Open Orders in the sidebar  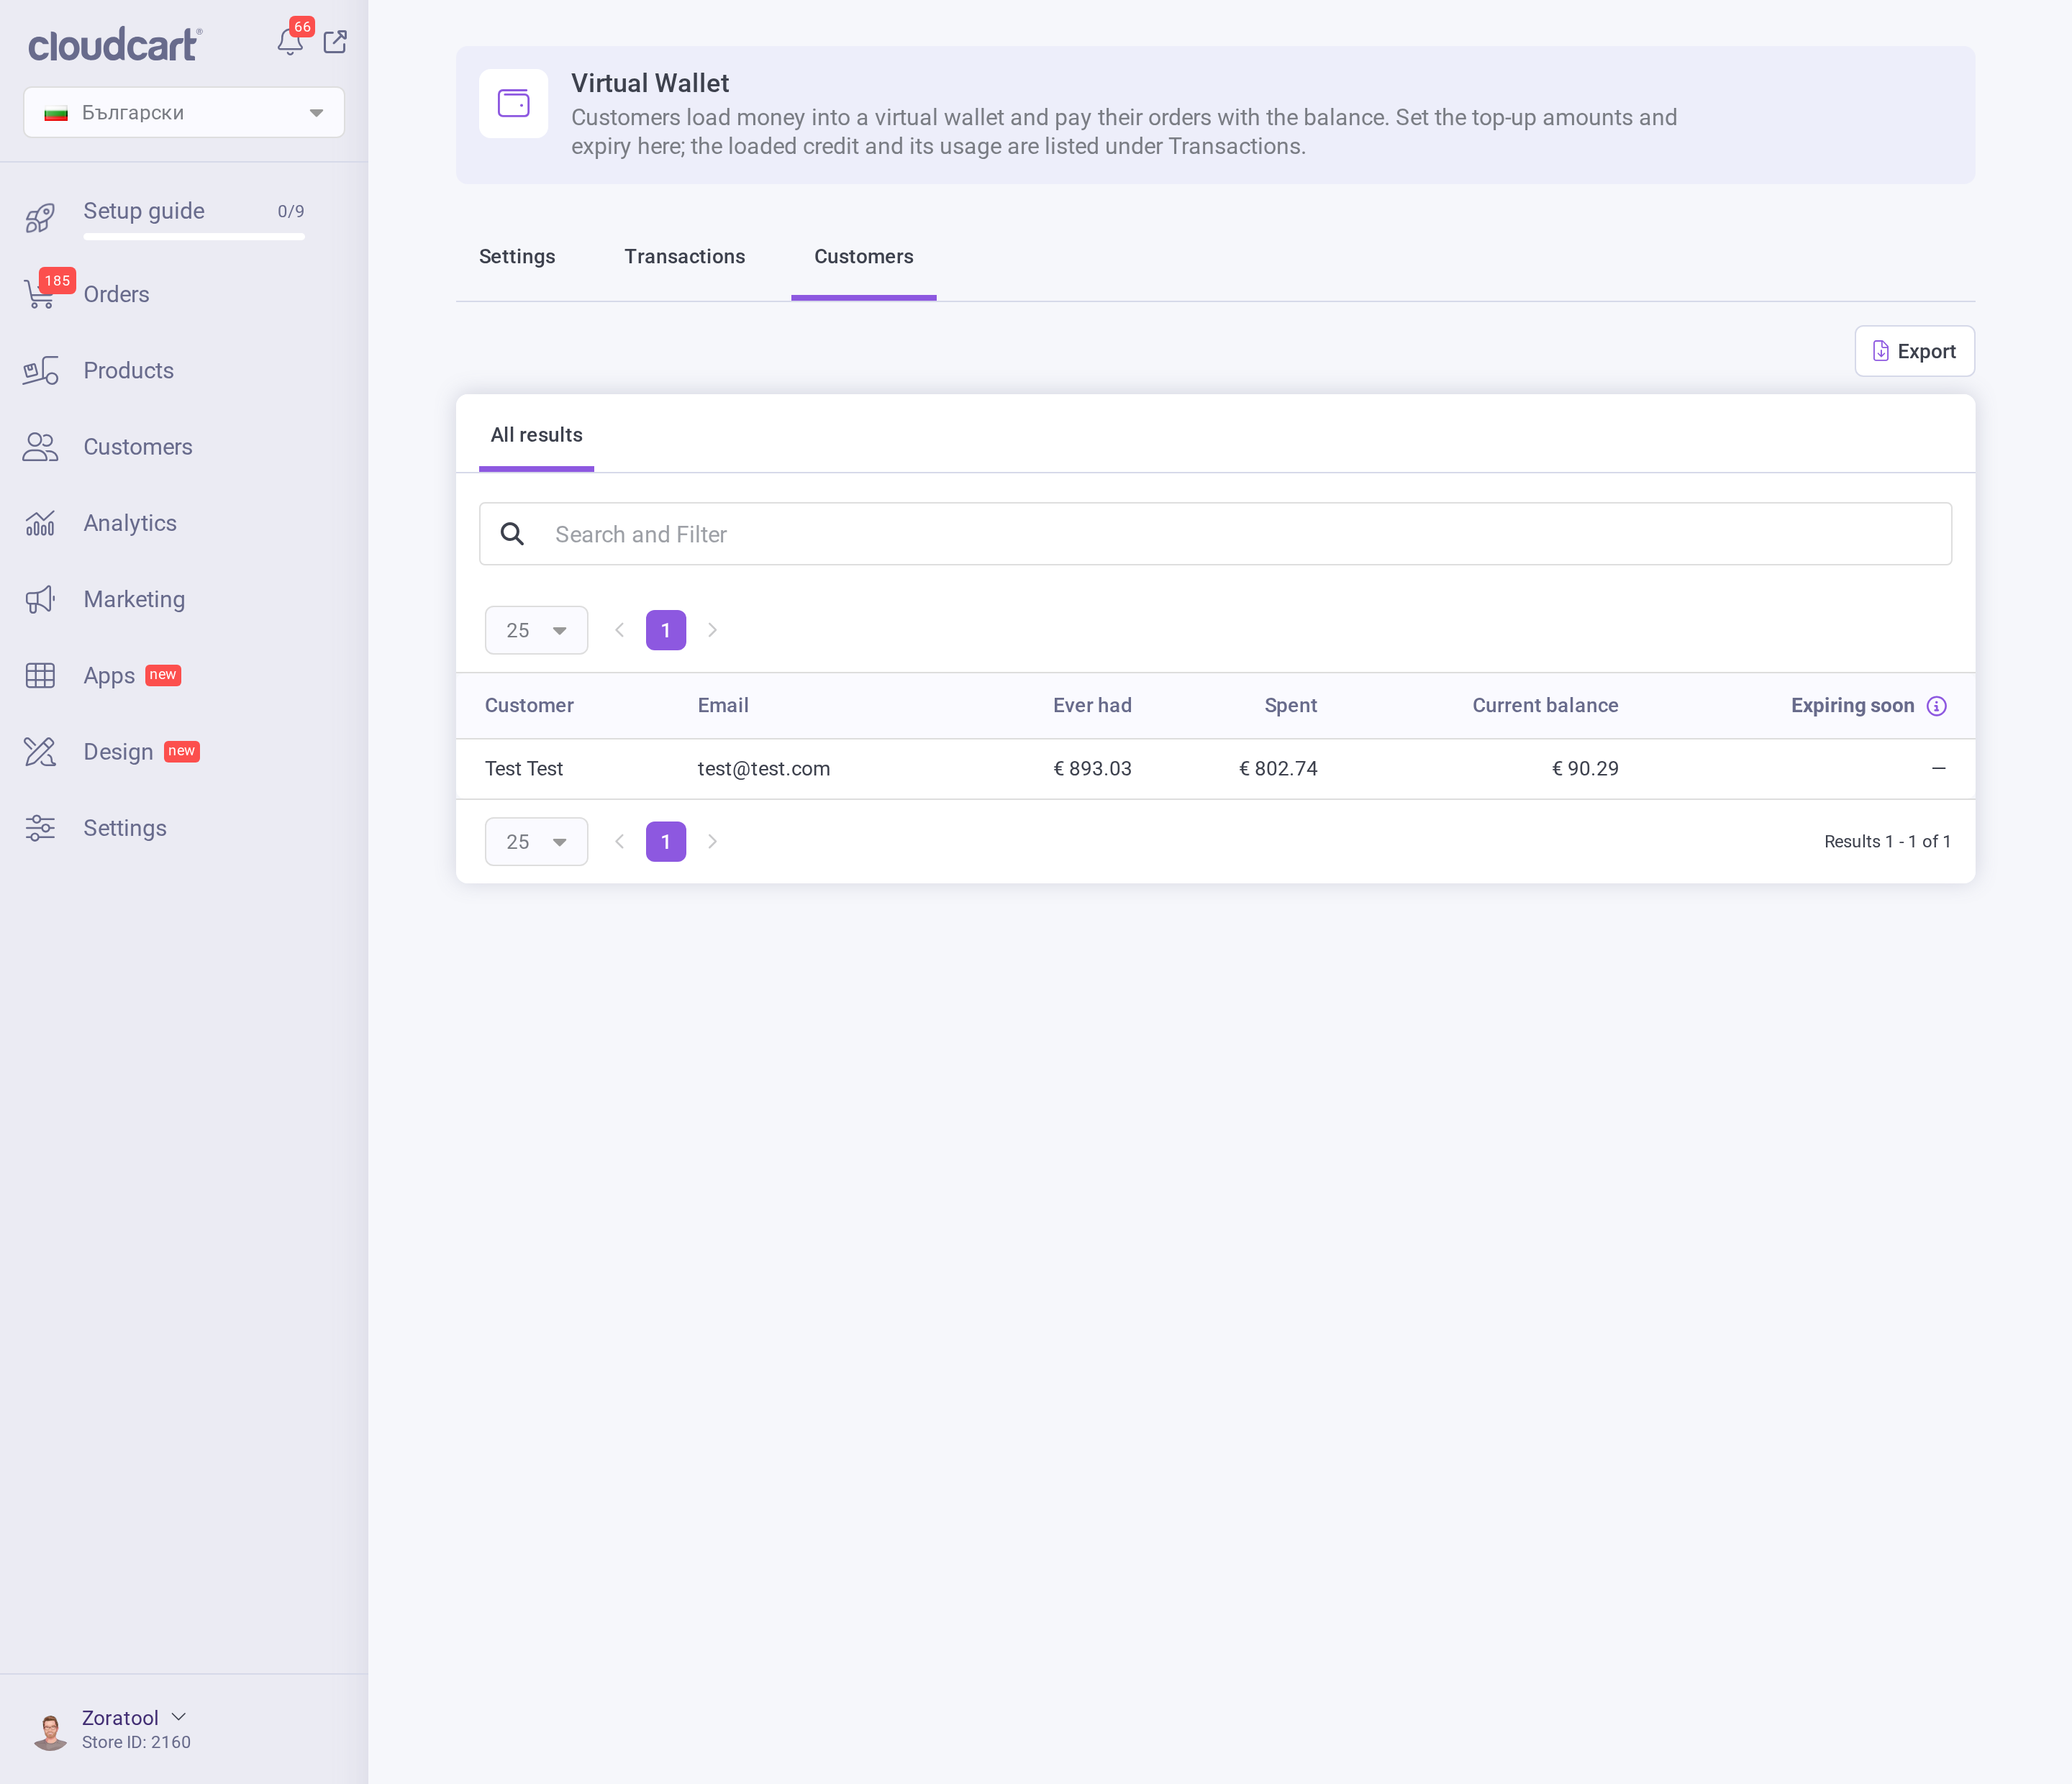[x=116, y=294]
